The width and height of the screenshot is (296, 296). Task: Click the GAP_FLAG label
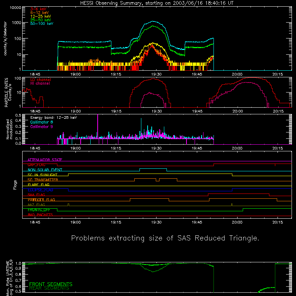[x=36, y=165]
